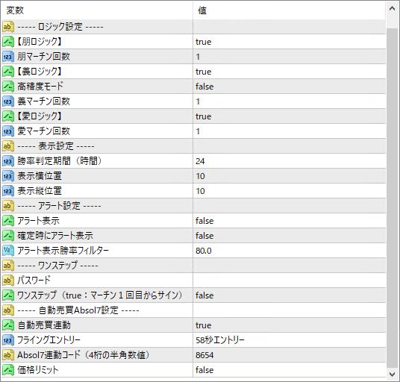Viewport: 400px width, 382px height.
Task: Toggle the 自動売買連動 true value
Action: pyautogui.click(x=290, y=325)
